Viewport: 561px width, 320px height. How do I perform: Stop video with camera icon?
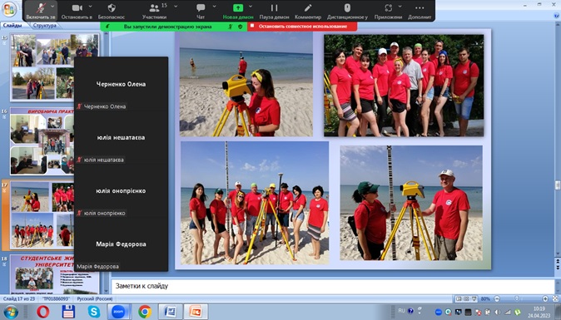pos(77,7)
